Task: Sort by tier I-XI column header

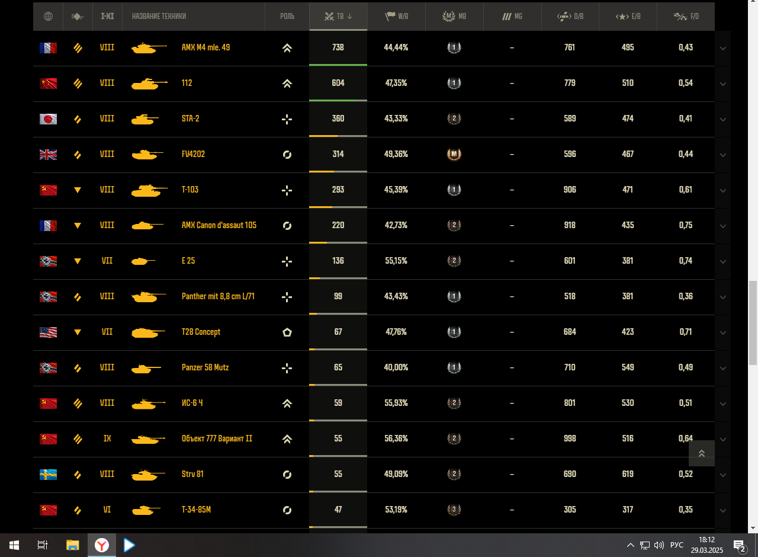Action: pos(107,17)
